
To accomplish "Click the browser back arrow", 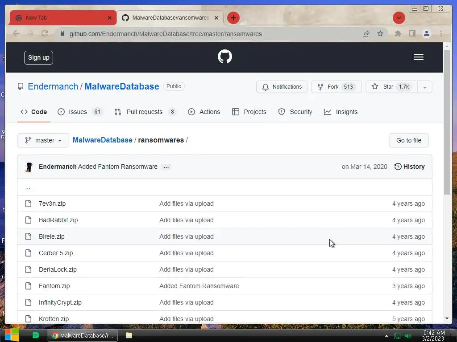I will click(17, 34).
